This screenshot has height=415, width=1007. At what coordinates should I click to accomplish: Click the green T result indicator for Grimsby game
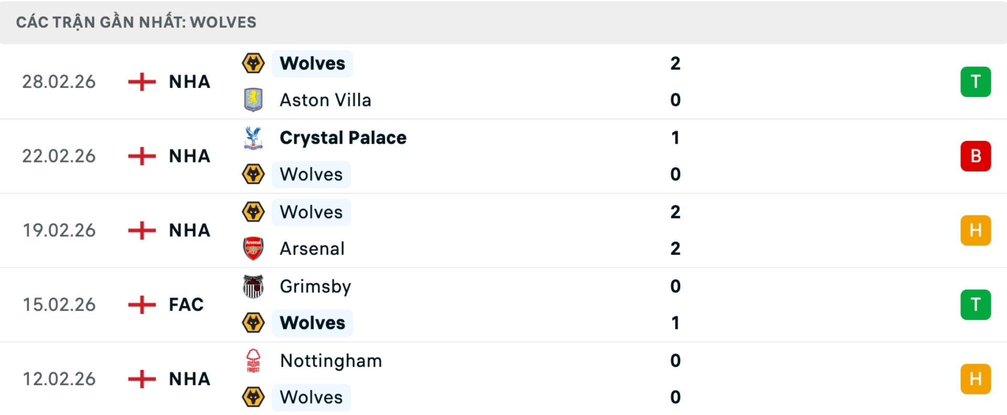(976, 304)
